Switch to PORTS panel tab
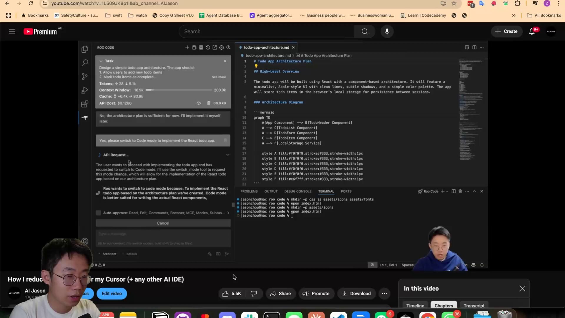The width and height of the screenshot is (565, 318). coord(346,191)
